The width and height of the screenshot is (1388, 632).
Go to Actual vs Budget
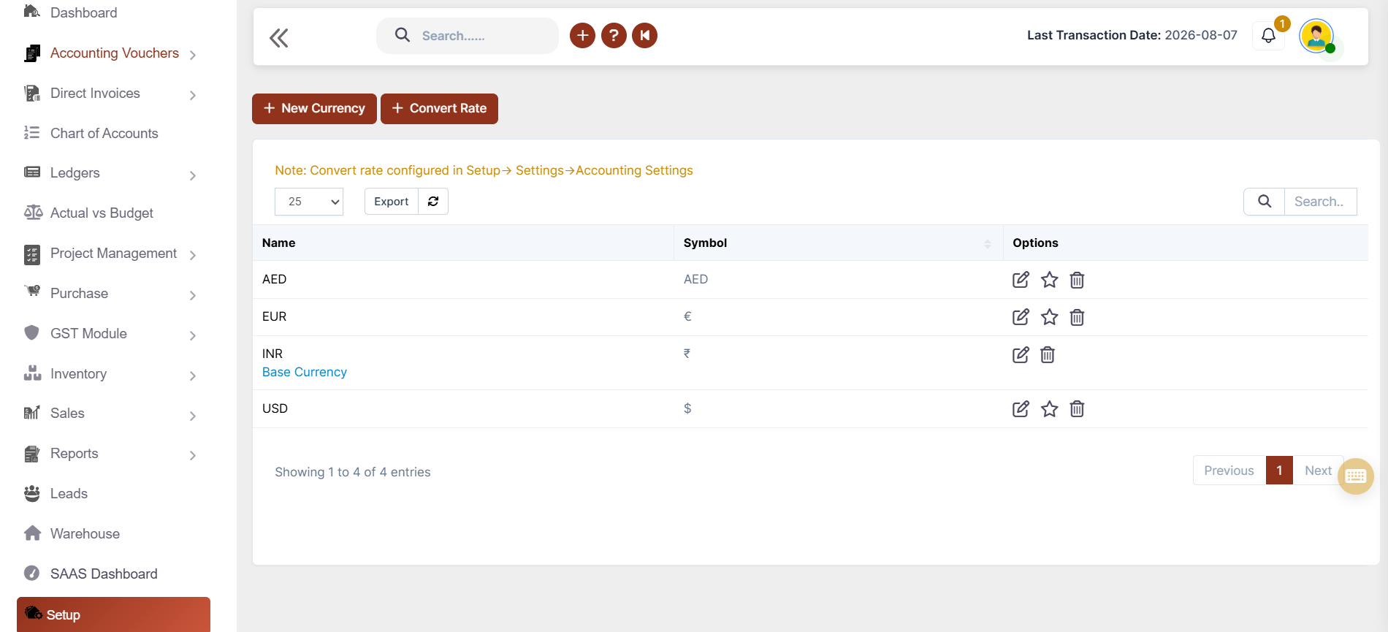point(102,213)
